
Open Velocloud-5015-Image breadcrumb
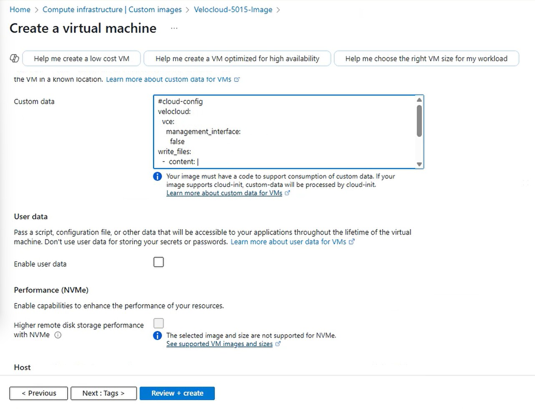point(233,10)
